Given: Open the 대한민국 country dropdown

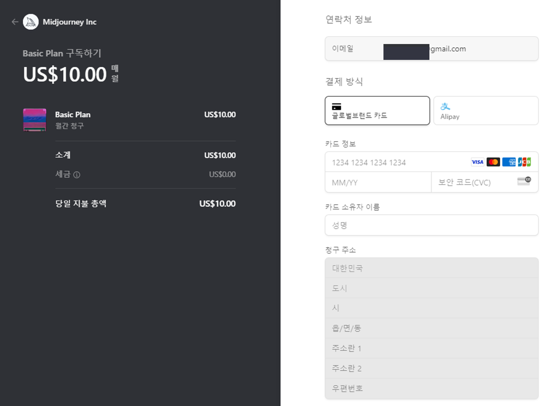Looking at the screenshot, I should 432,268.
